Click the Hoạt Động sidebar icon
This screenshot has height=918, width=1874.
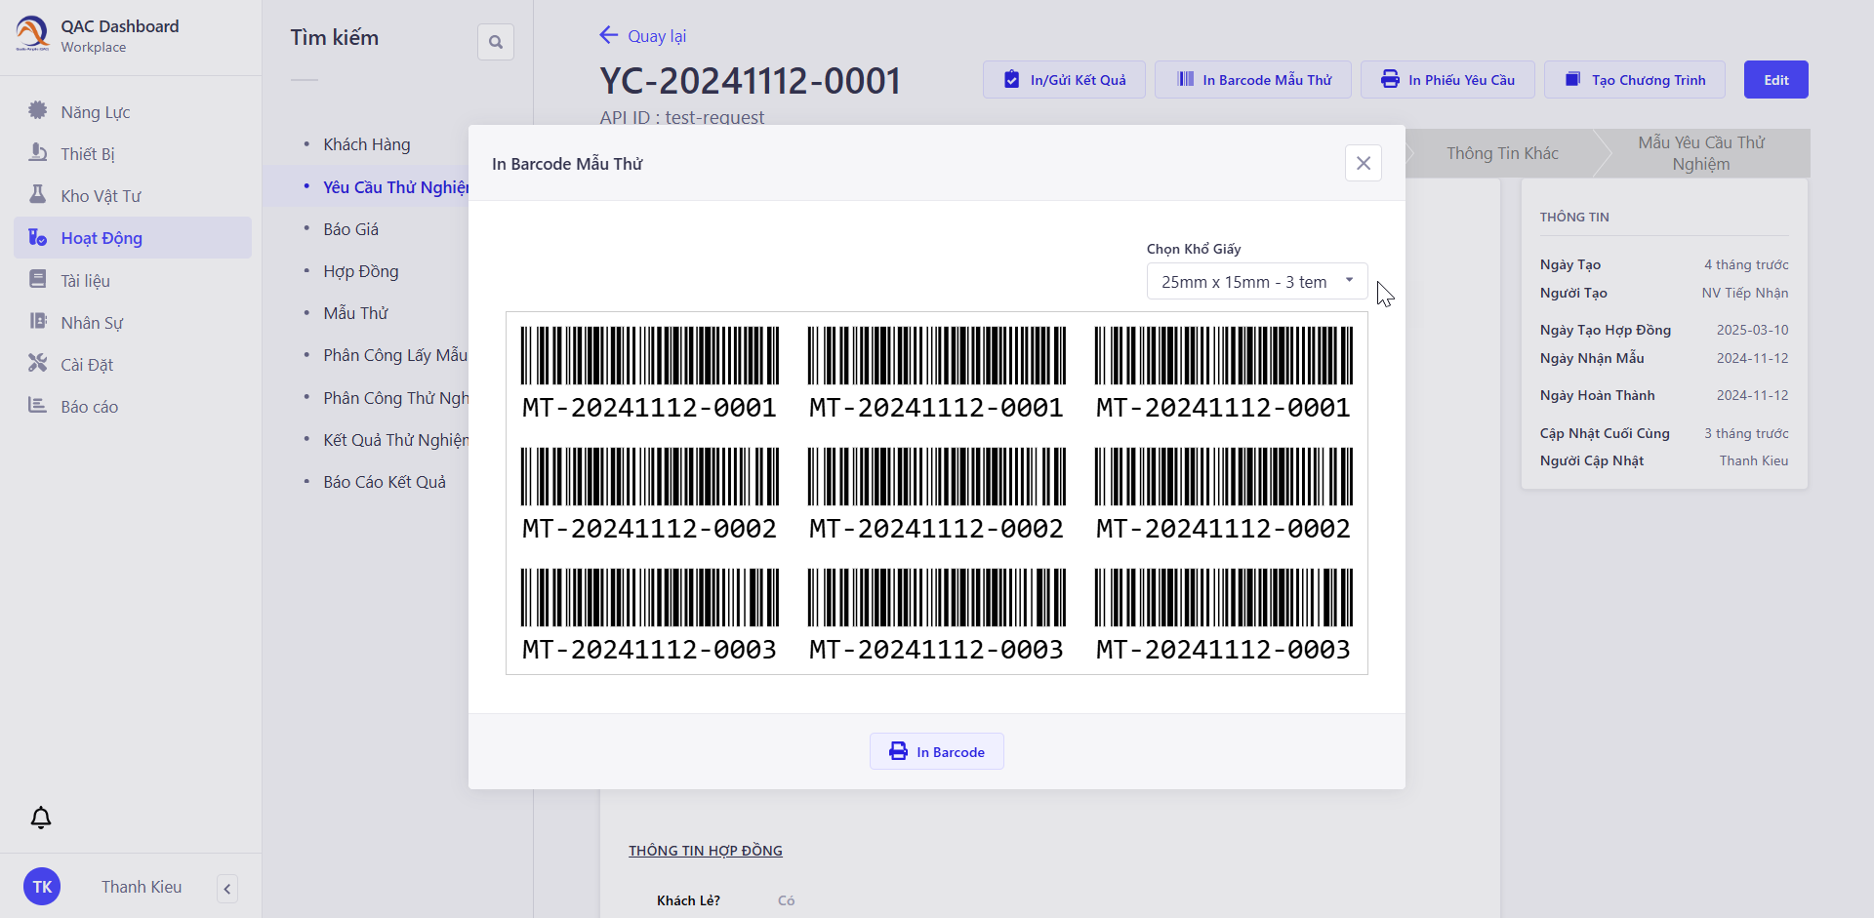pos(37,237)
